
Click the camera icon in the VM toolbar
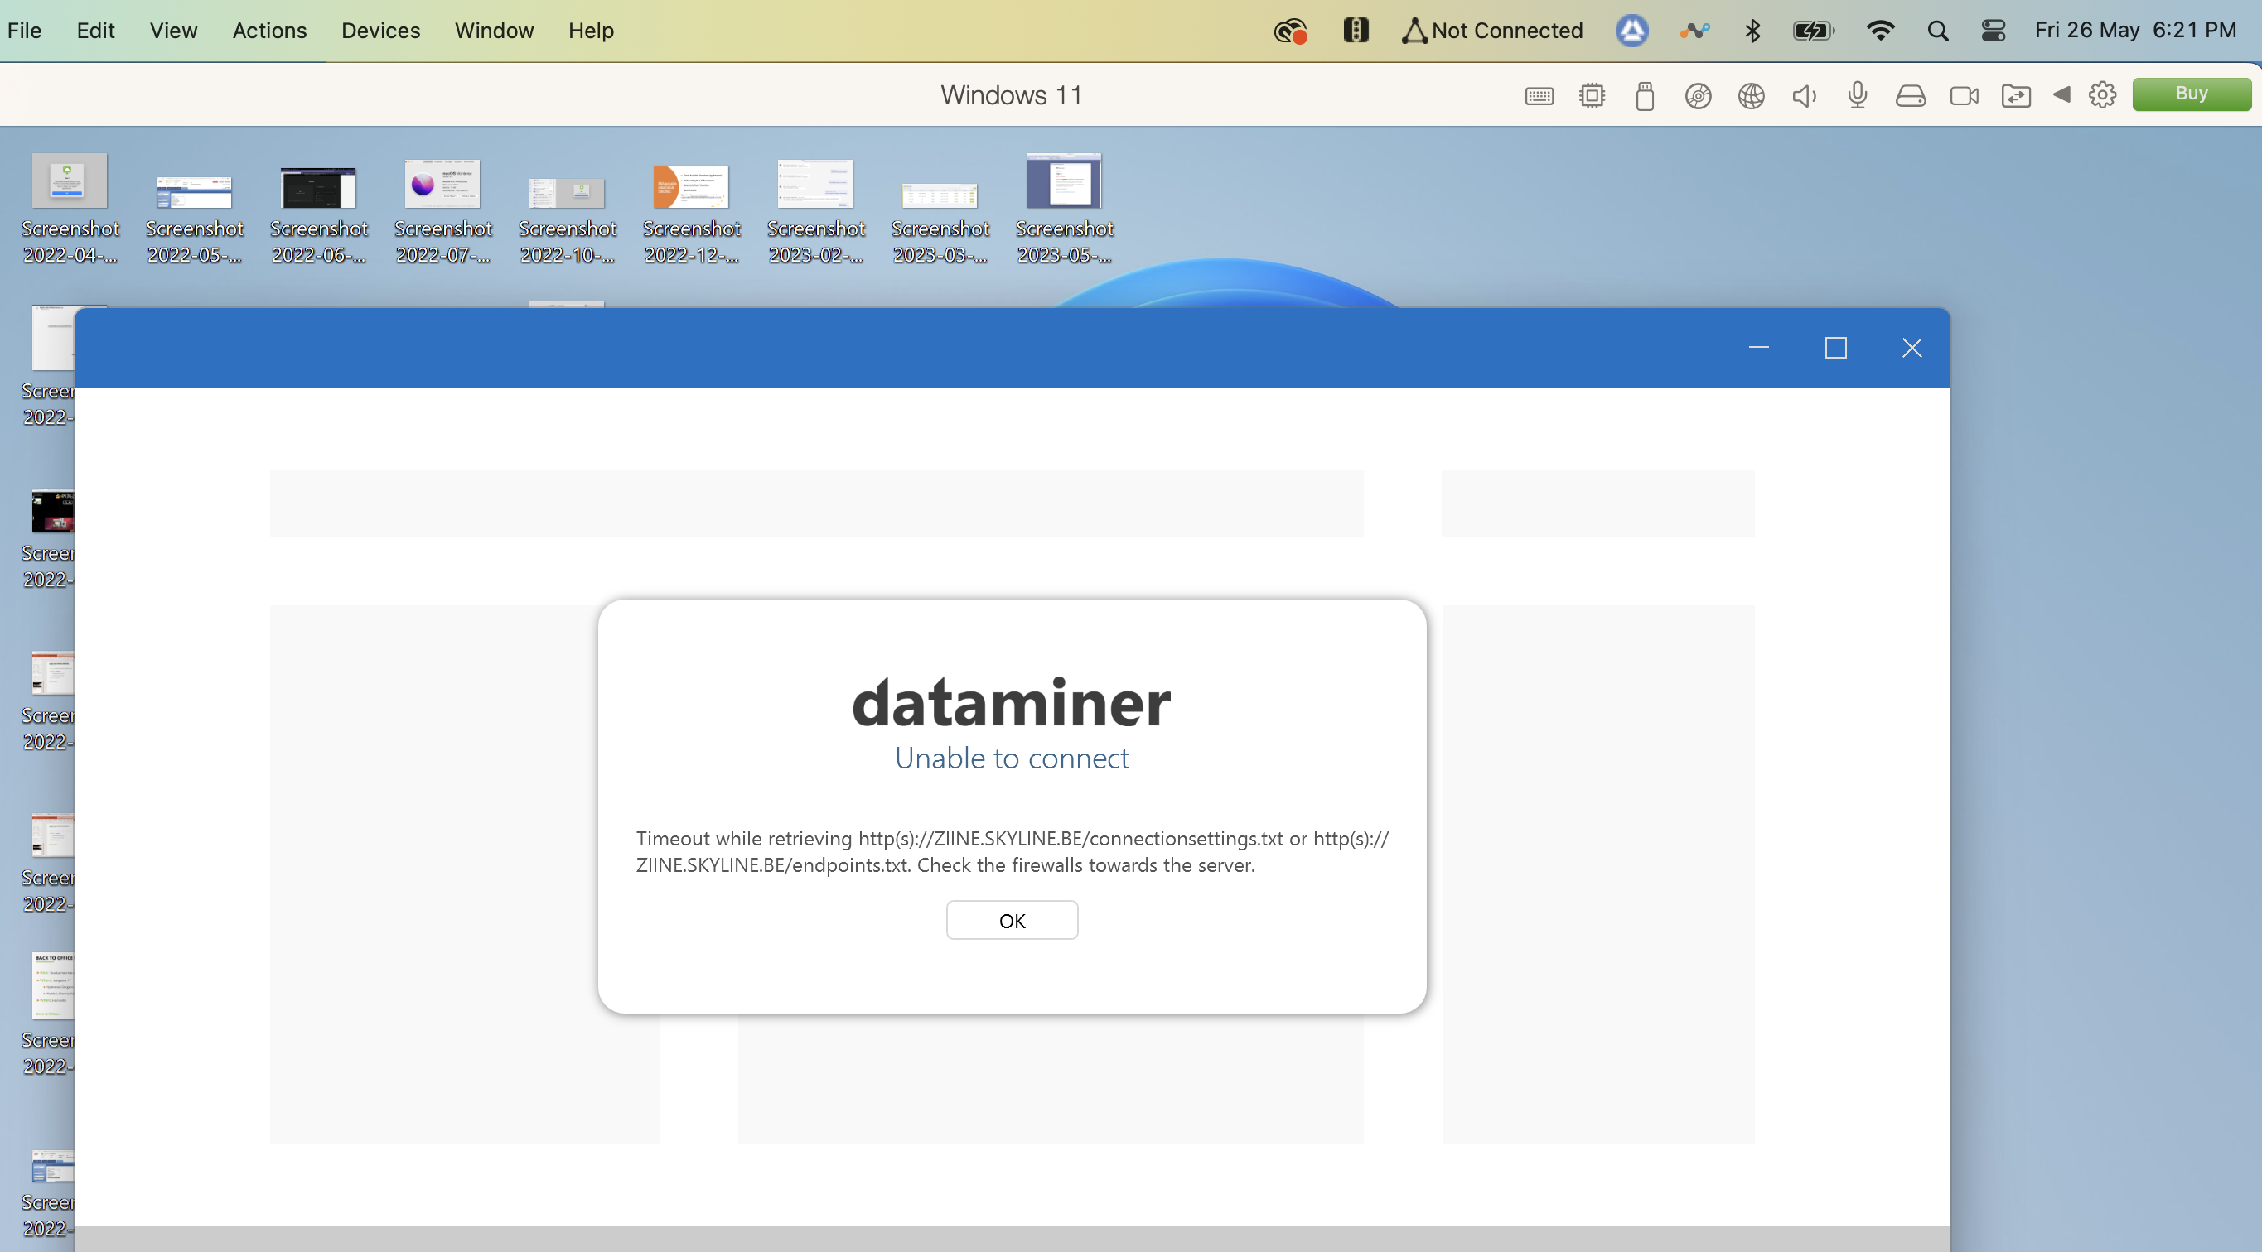tap(1965, 95)
